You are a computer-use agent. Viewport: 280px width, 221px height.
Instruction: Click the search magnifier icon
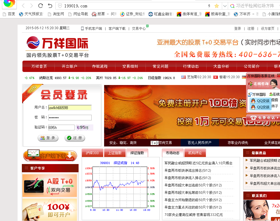[232, 6]
